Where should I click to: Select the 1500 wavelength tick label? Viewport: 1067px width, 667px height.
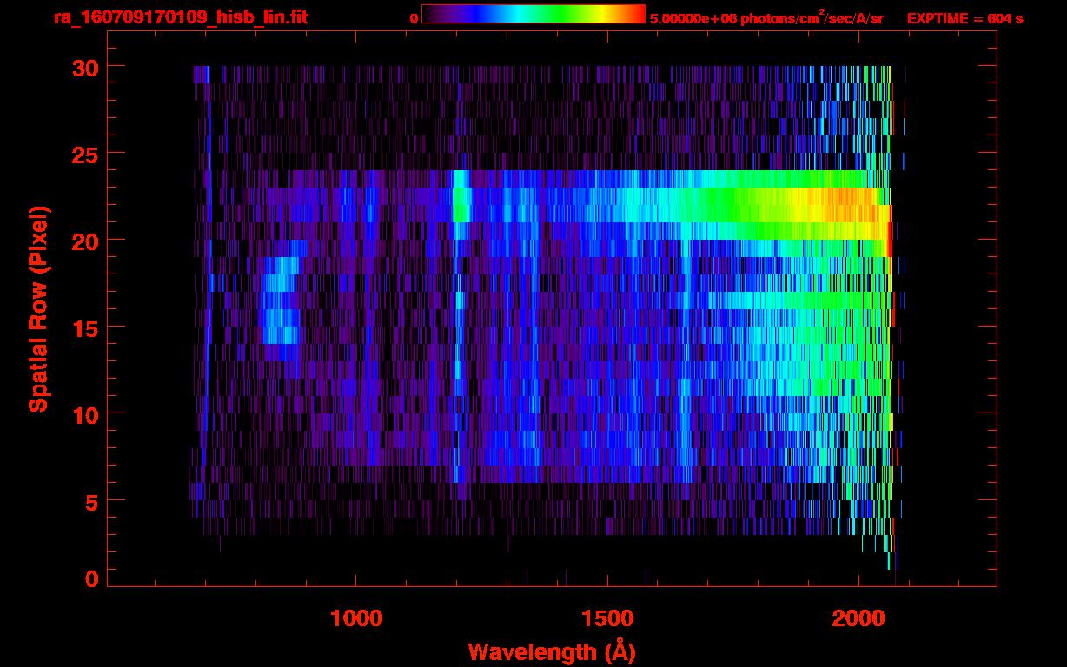point(607,618)
